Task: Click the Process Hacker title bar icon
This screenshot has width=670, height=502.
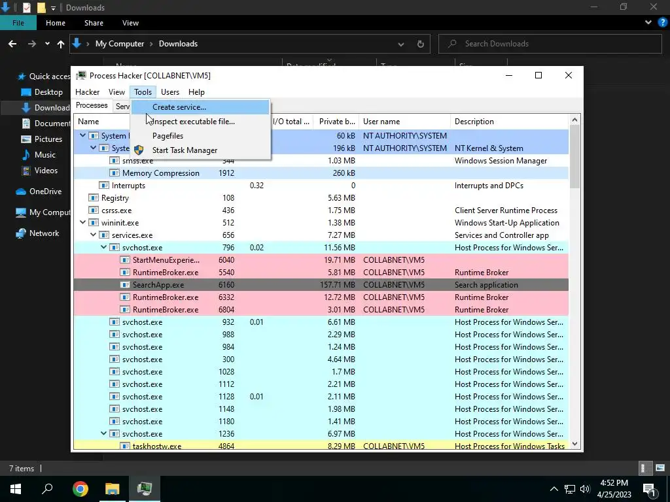Action: click(81, 76)
